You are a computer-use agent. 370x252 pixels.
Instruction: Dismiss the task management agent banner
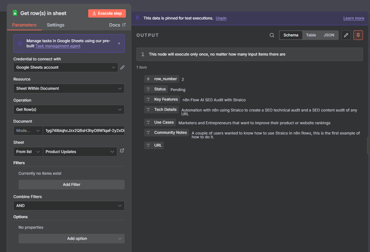coord(119,43)
